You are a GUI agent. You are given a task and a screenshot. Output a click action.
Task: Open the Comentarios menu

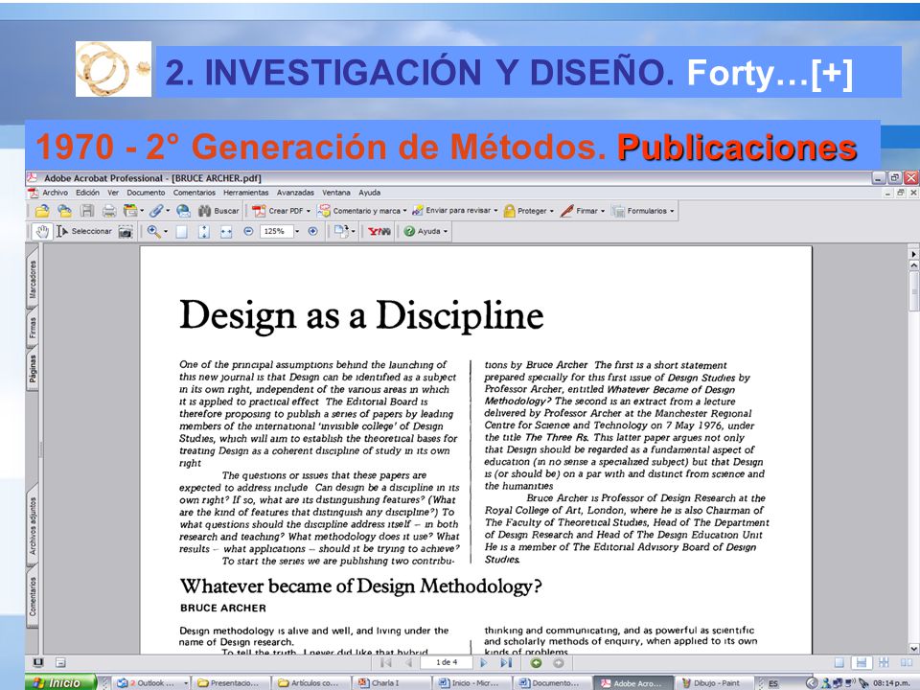click(195, 193)
